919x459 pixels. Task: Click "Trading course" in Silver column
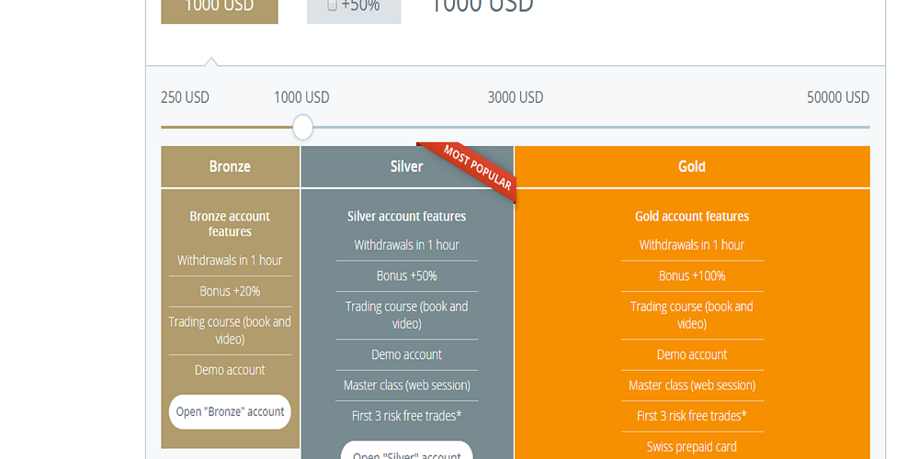coord(407,315)
